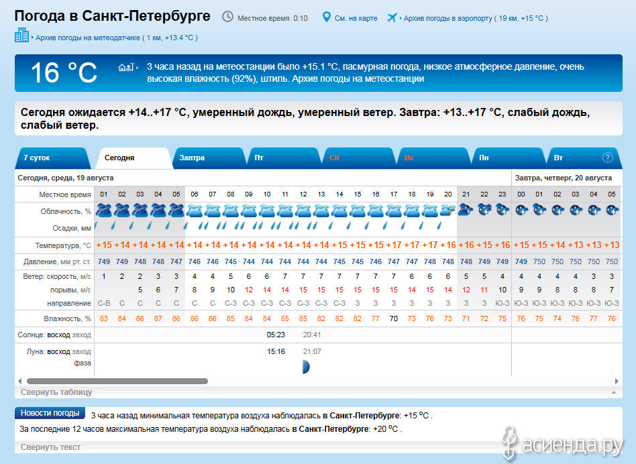Click the Местное время 0:10 text
Screen dimensions: 636x464
coord(272,18)
